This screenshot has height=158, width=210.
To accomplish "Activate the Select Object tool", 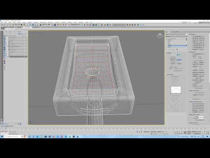I will tap(21, 25).
